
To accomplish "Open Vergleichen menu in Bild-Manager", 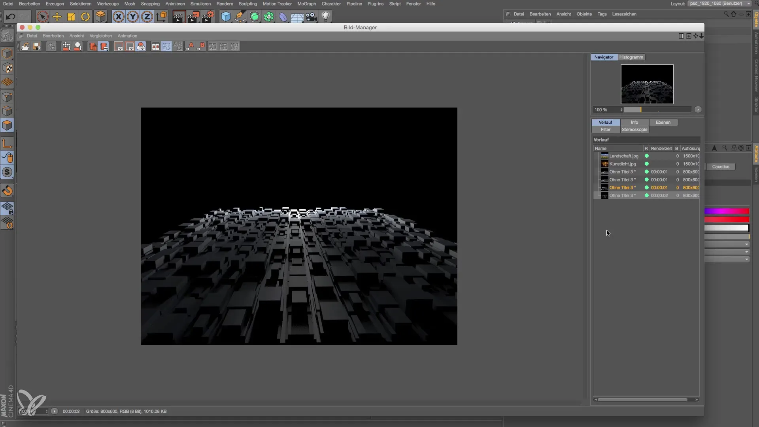I will [101, 36].
